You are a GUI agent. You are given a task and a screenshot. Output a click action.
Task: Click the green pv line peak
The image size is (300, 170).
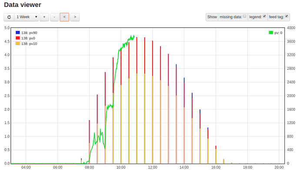point(133,36)
